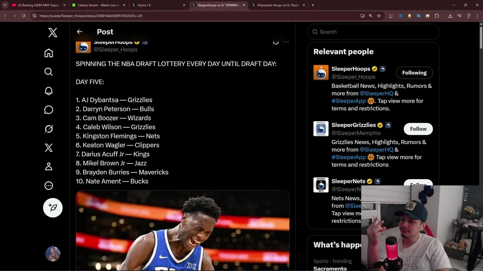
Task: Open SleeperNets profile name link
Action: click(348, 181)
